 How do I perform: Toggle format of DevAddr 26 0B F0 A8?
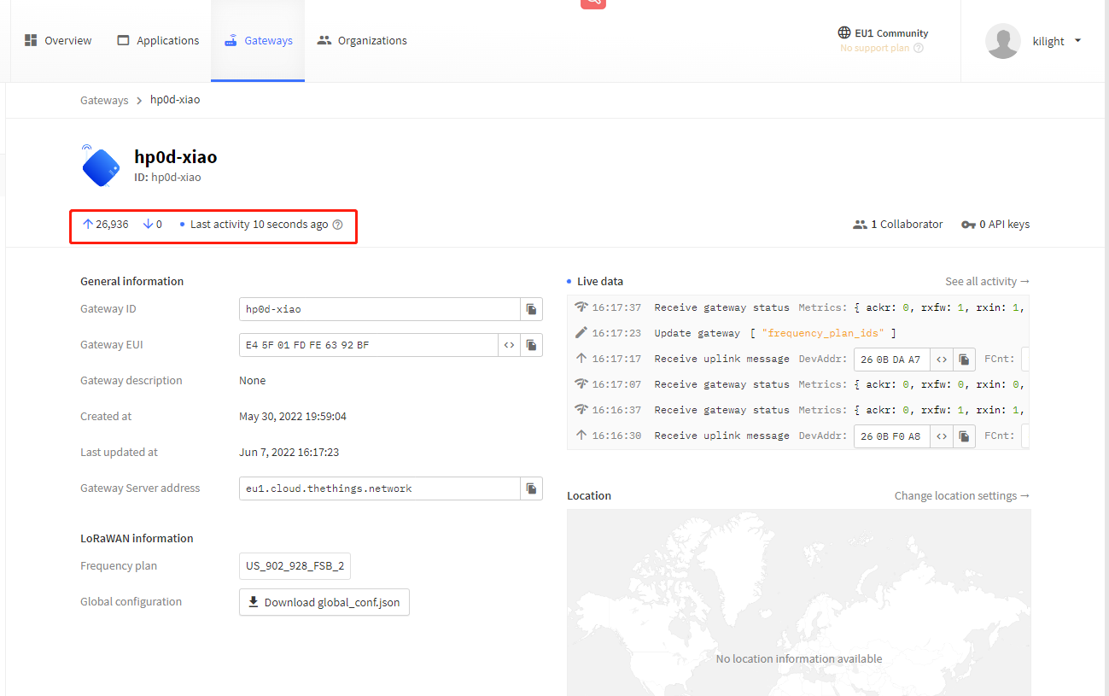coord(942,436)
